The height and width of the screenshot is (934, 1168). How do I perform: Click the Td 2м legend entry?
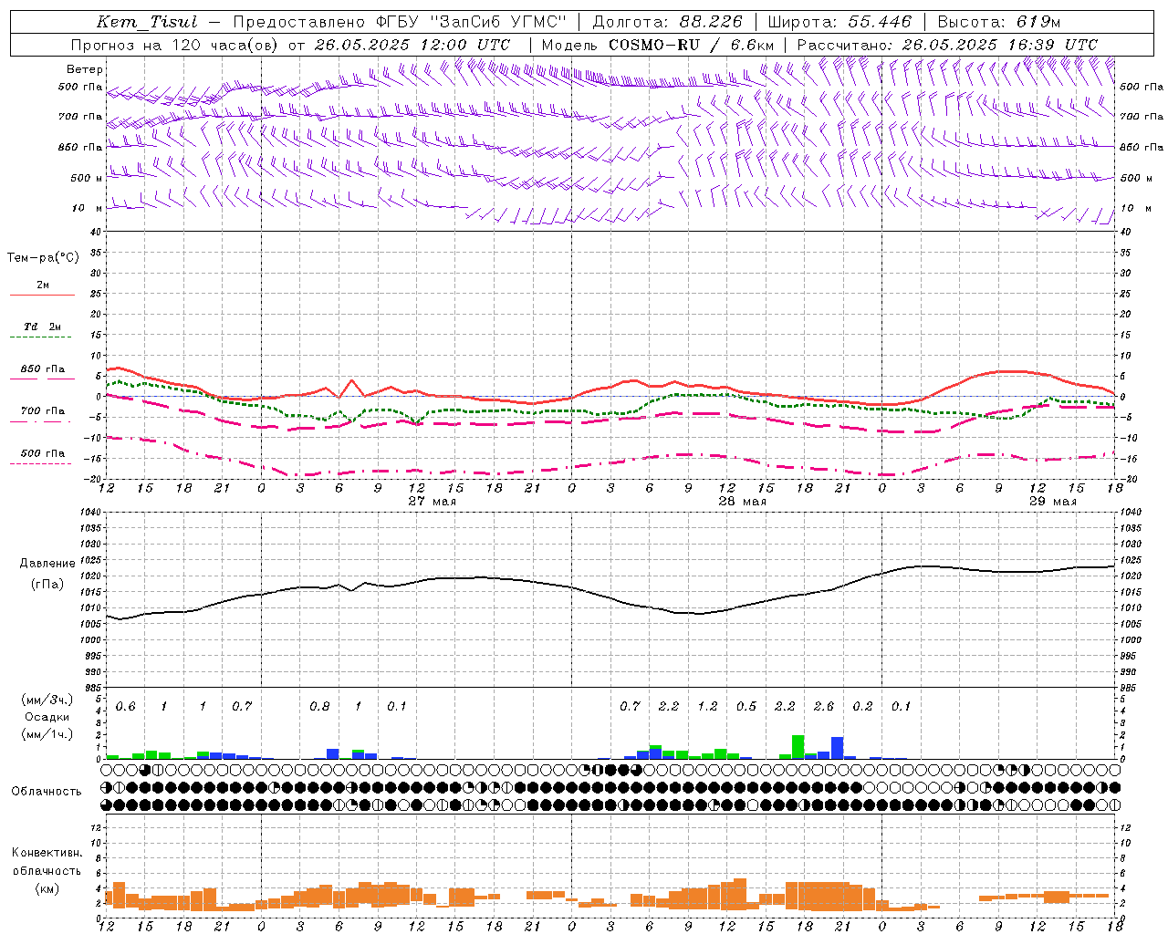[x=42, y=327]
